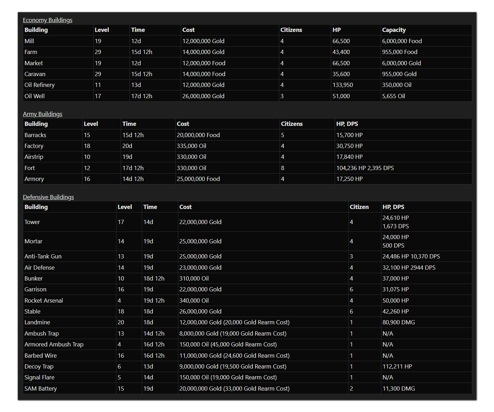Click the Barbed Wire 24,600 Gold Rearm cost
The width and height of the screenshot is (494, 412).
click(256, 356)
